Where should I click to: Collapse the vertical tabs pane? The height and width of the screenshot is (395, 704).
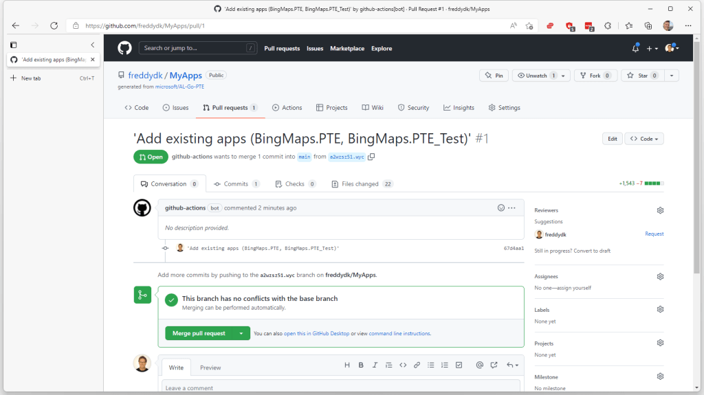pyautogui.click(x=93, y=45)
